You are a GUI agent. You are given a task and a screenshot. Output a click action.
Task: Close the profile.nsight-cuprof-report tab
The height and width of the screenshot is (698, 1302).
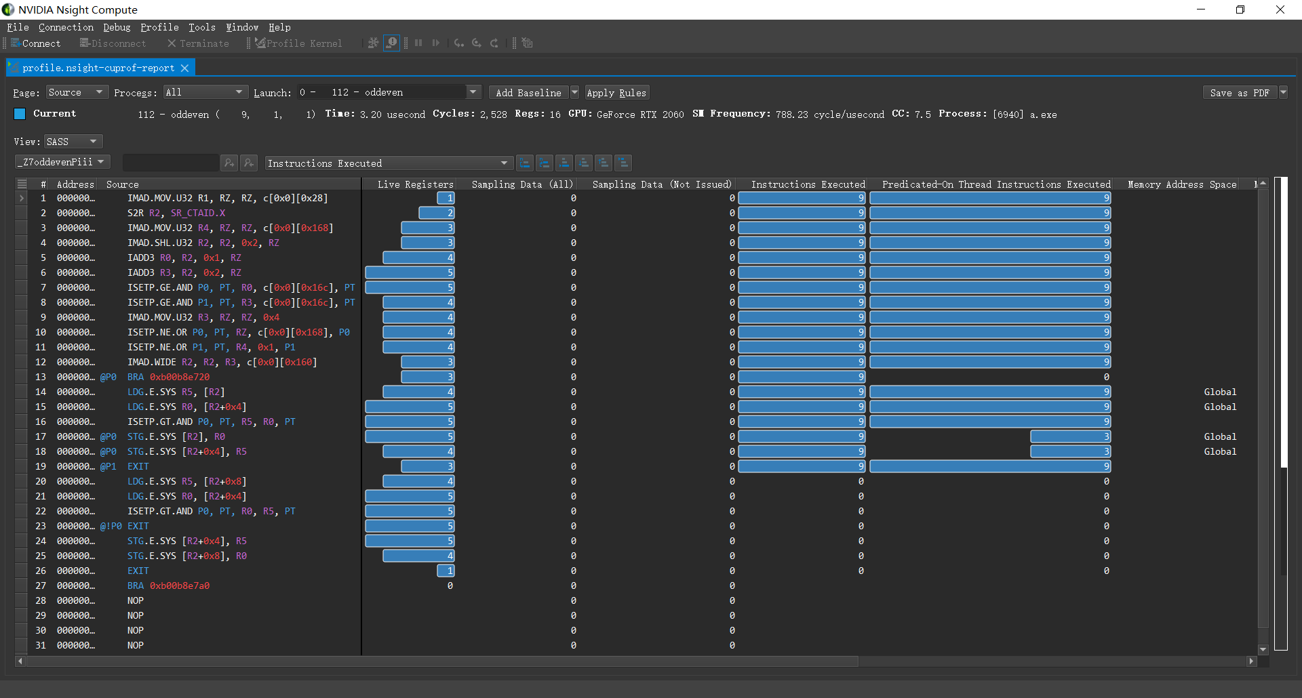click(184, 68)
